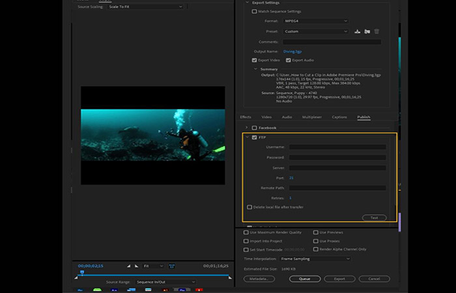This screenshot has width=456, height=293.
Task: Click the Queue button
Action: click(x=305, y=279)
